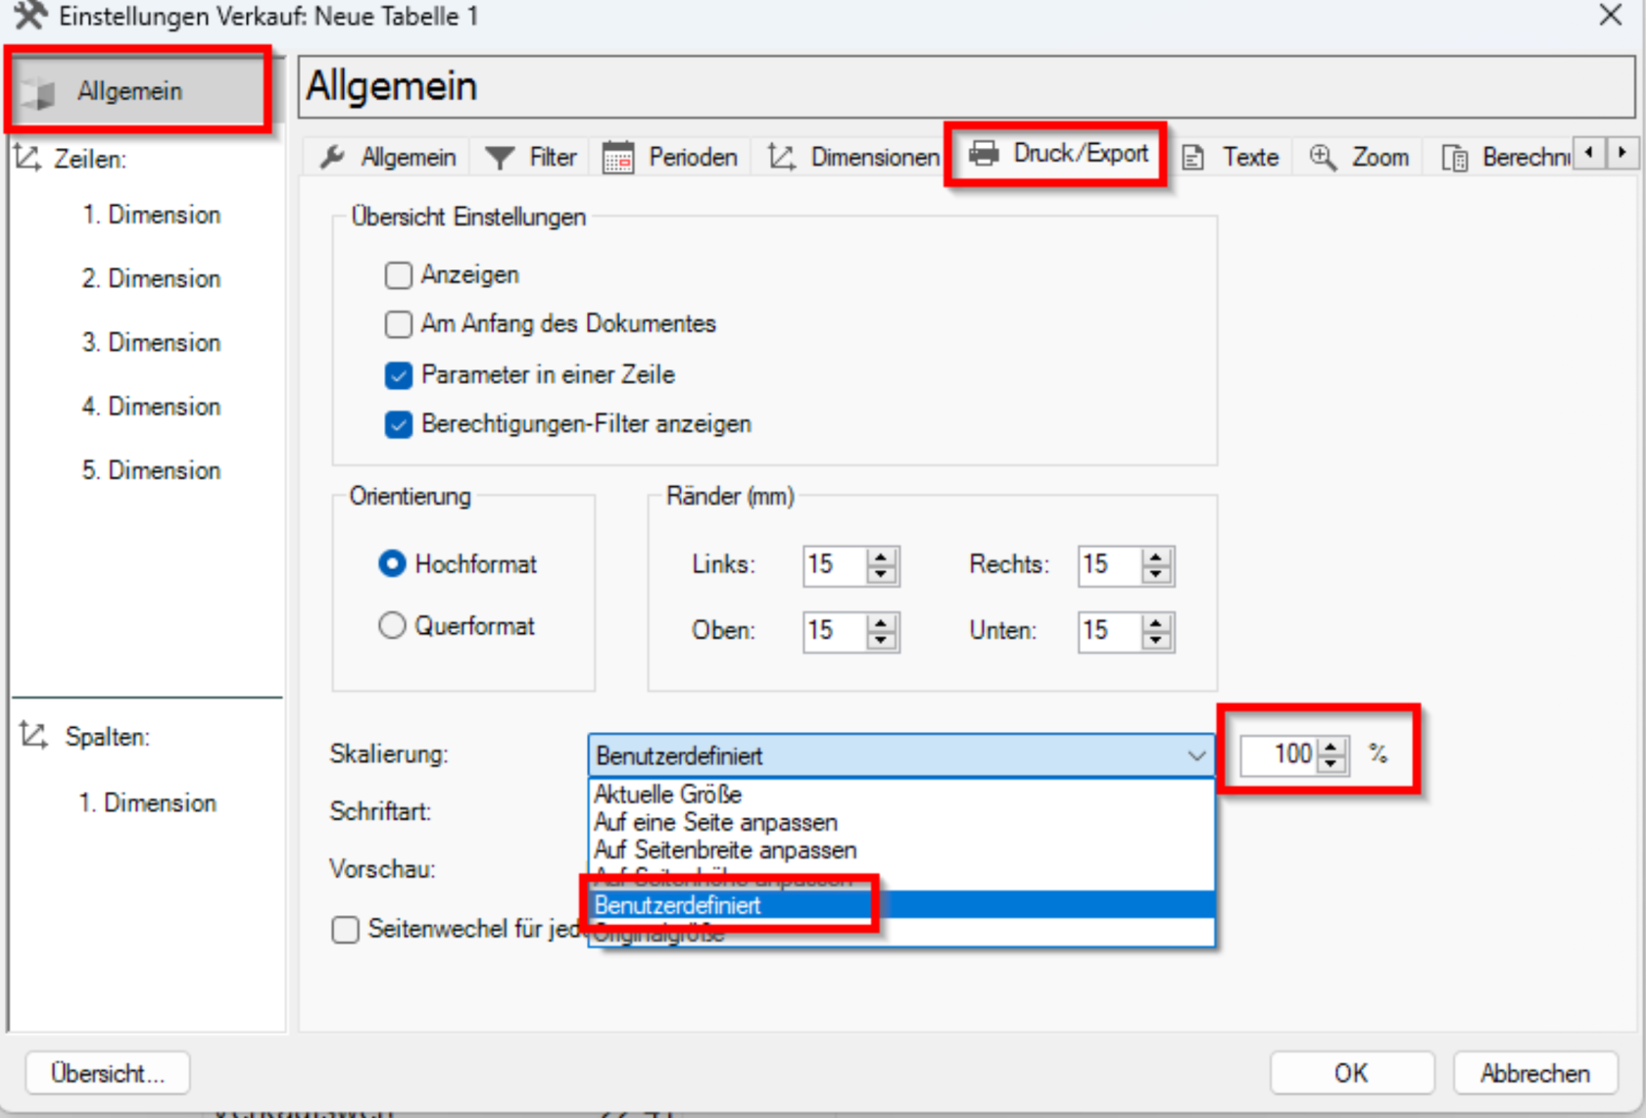Switch to the Zoom tab

coord(1359,157)
